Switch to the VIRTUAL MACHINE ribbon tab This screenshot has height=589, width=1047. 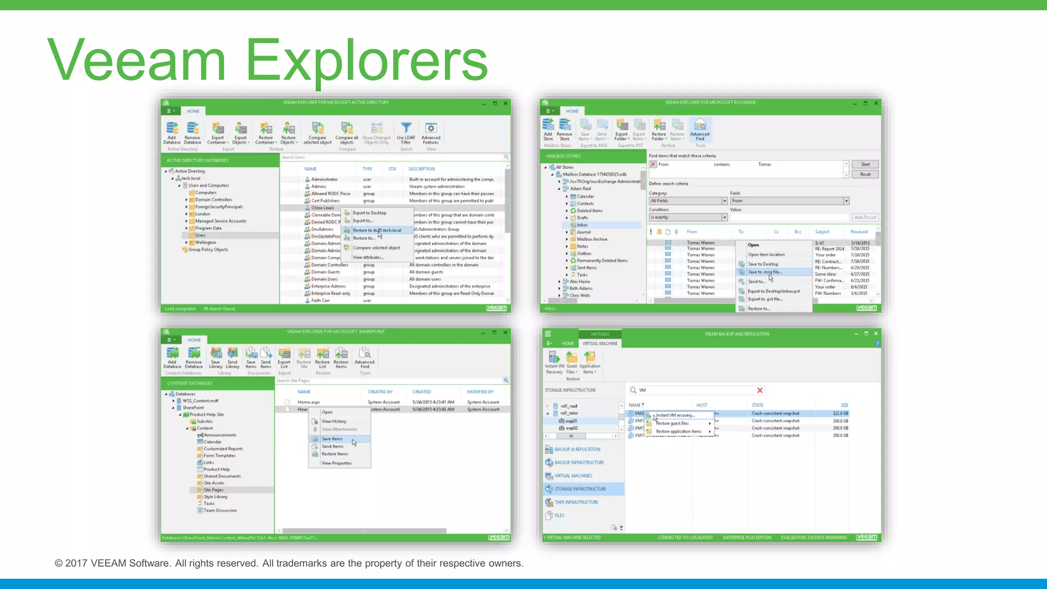(x=600, y=344)
